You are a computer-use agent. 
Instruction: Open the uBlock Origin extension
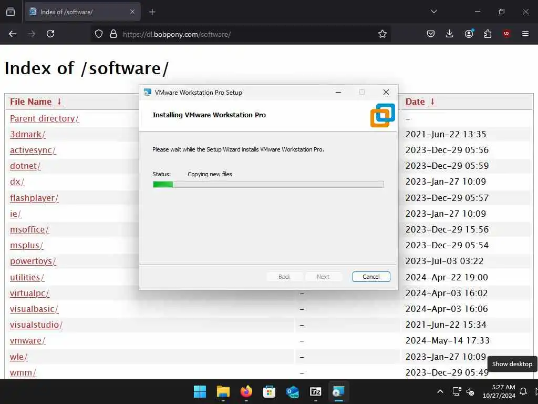pyautogui.click(x=506, y=34)
